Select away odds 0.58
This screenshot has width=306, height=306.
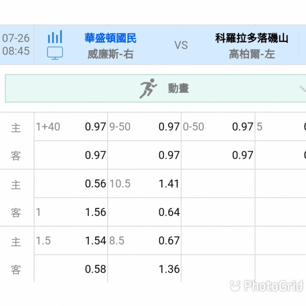click(x=95, y=269)
